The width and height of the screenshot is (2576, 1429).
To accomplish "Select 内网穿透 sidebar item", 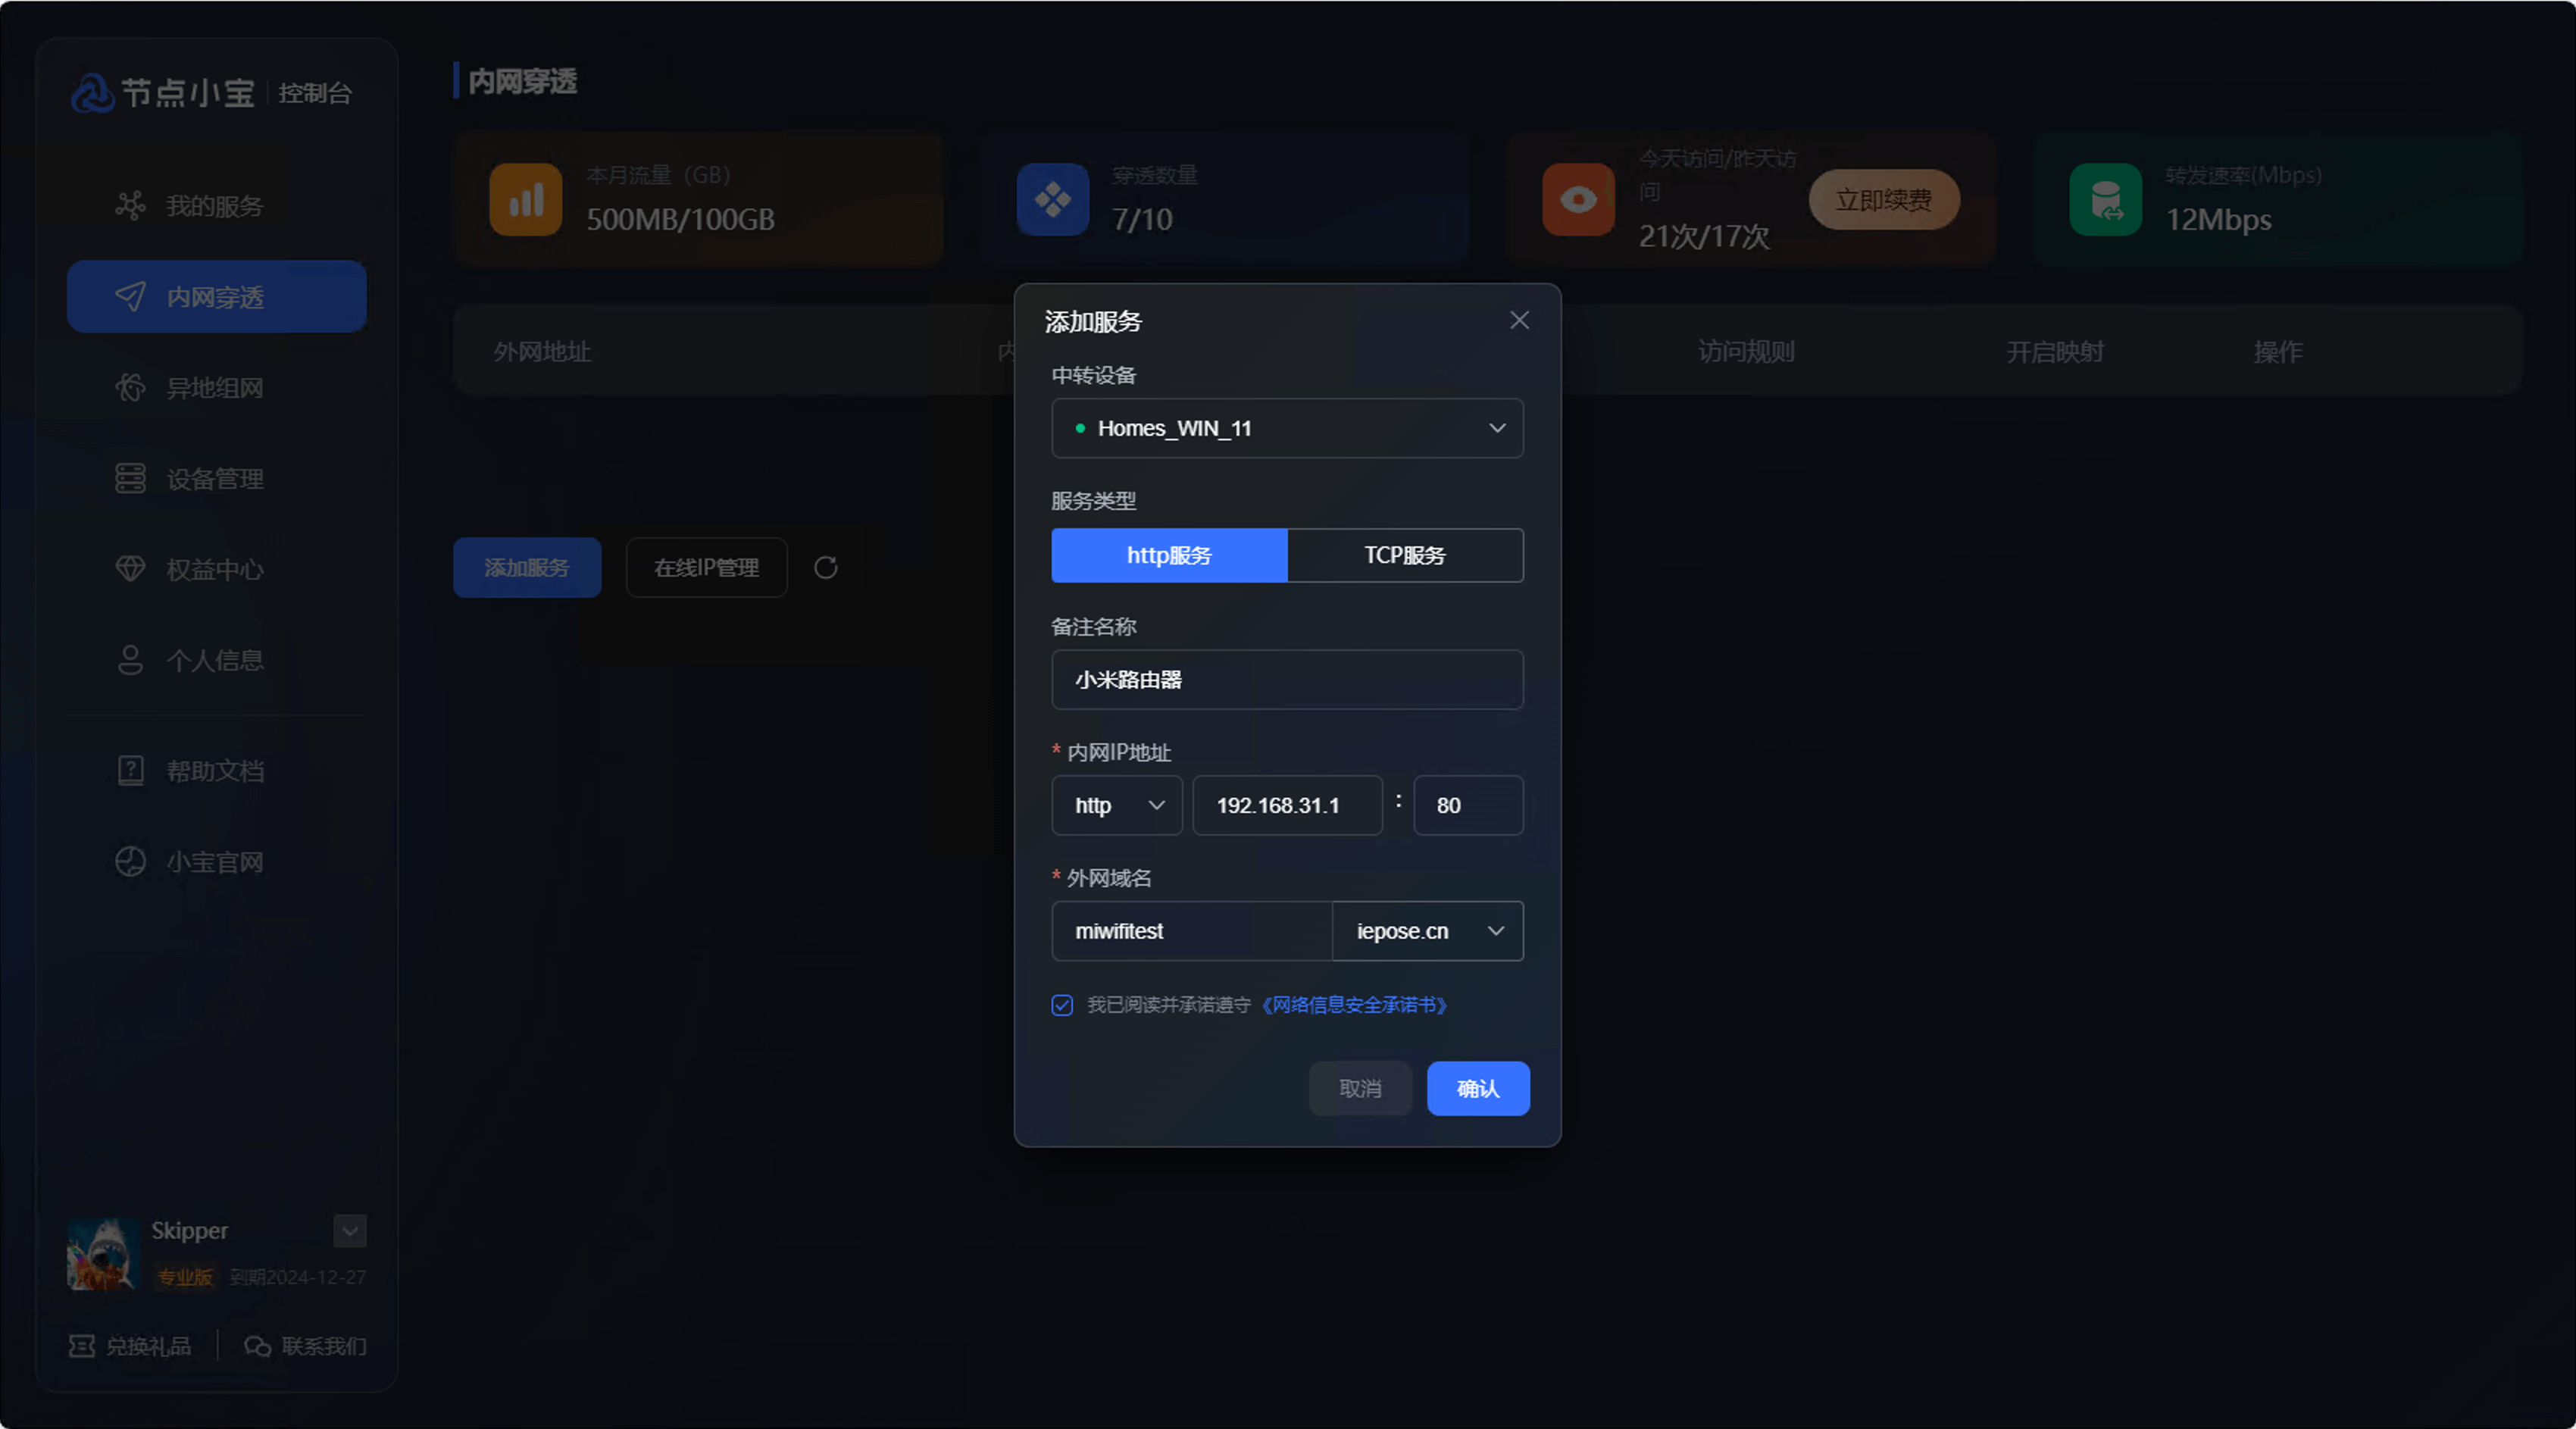I will pos(216,297).
